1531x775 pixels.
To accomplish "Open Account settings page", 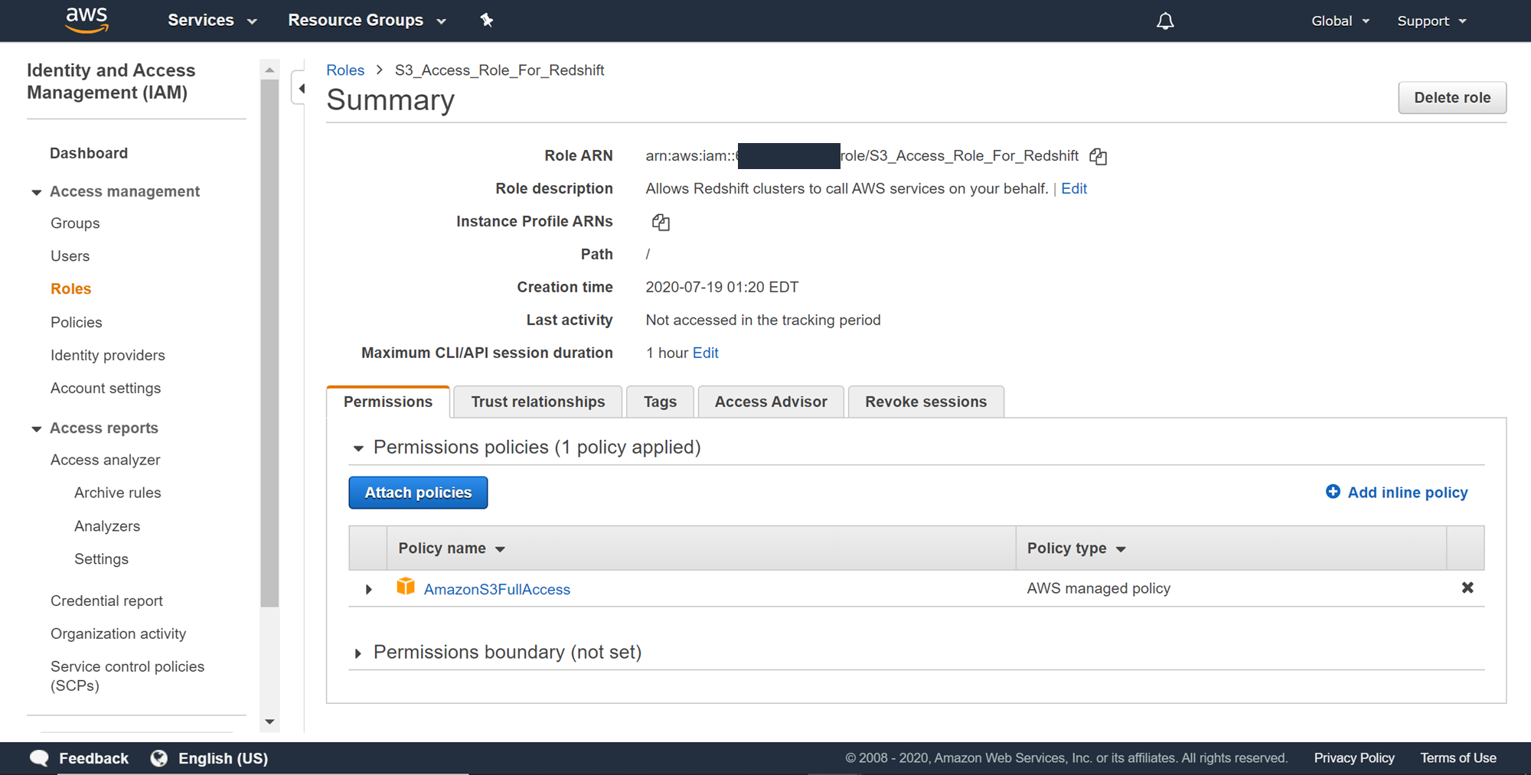I will [x=106, y=388].
